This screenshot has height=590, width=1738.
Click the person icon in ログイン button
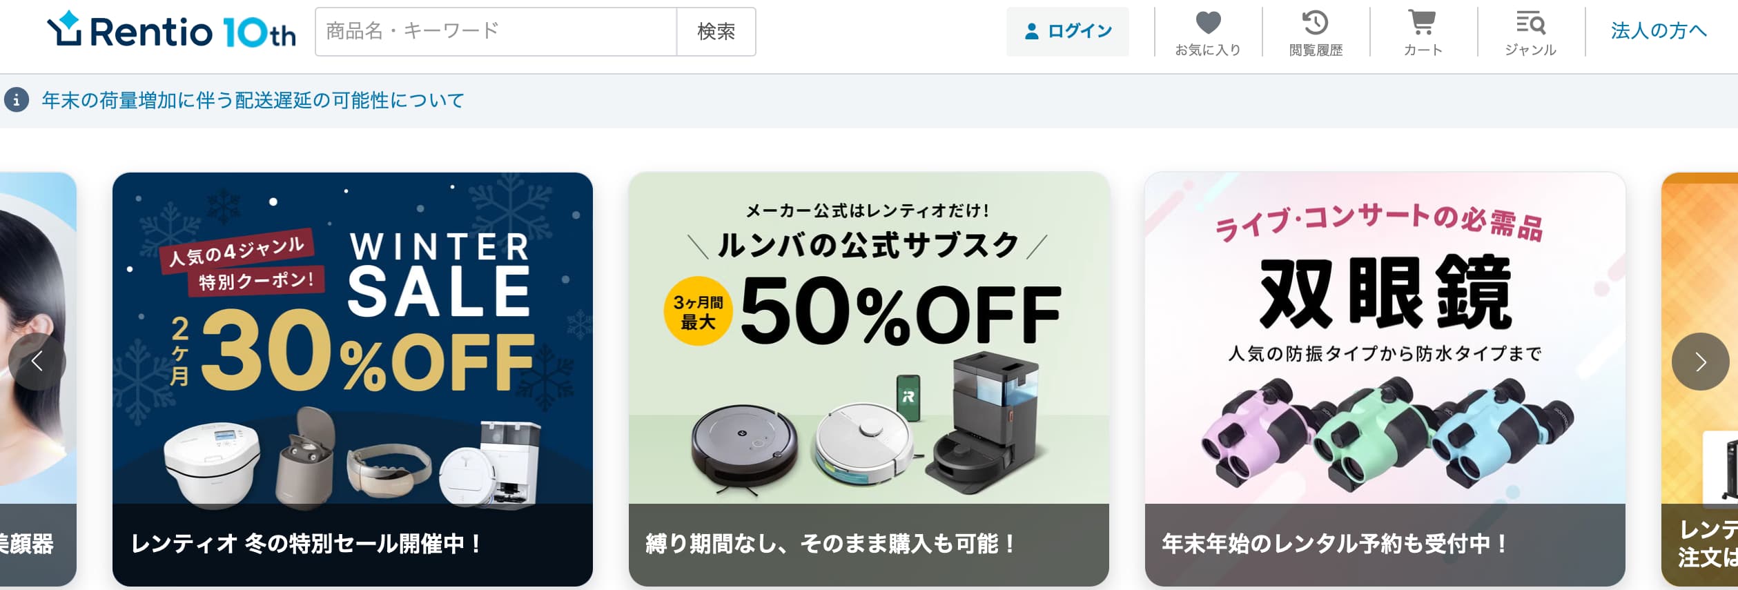pos(1032,31)
